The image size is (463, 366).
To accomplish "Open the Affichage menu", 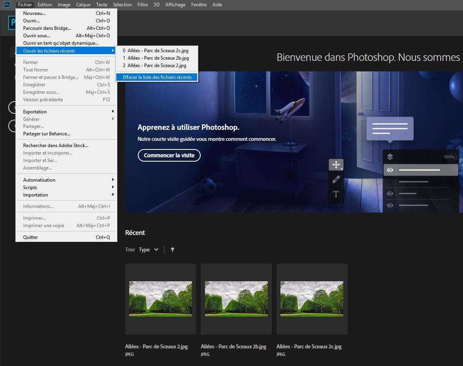I will tap(176, 4).
